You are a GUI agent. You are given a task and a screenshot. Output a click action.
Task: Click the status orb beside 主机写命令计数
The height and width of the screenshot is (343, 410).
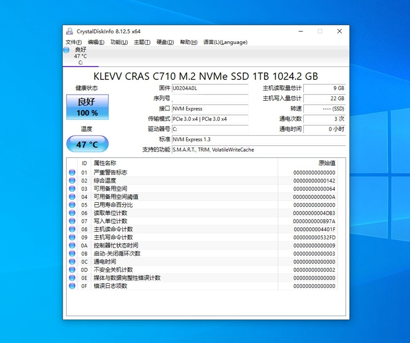(72, 237)
